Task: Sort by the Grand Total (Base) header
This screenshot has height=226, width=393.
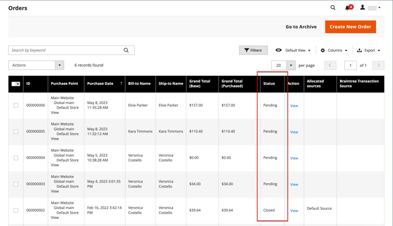Action: click(x=202, y=84)
